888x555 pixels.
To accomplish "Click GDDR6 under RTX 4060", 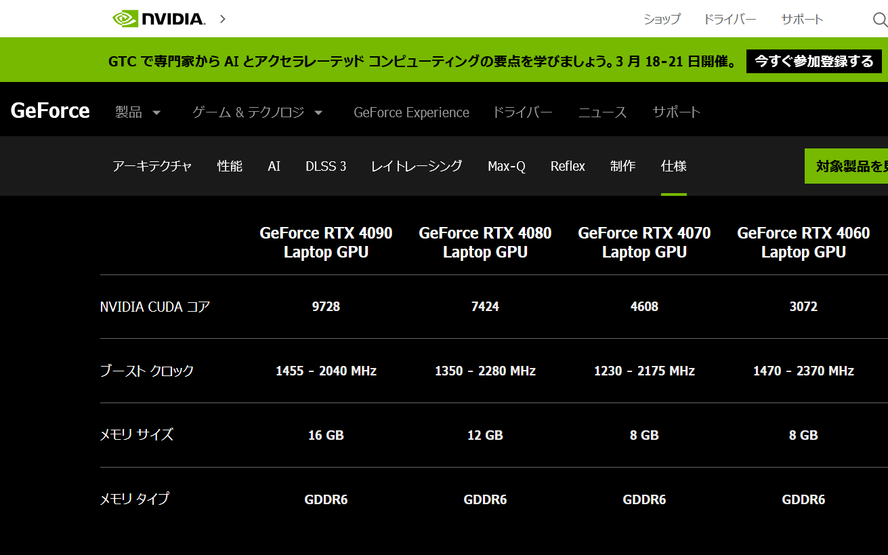I will point(803,499).
